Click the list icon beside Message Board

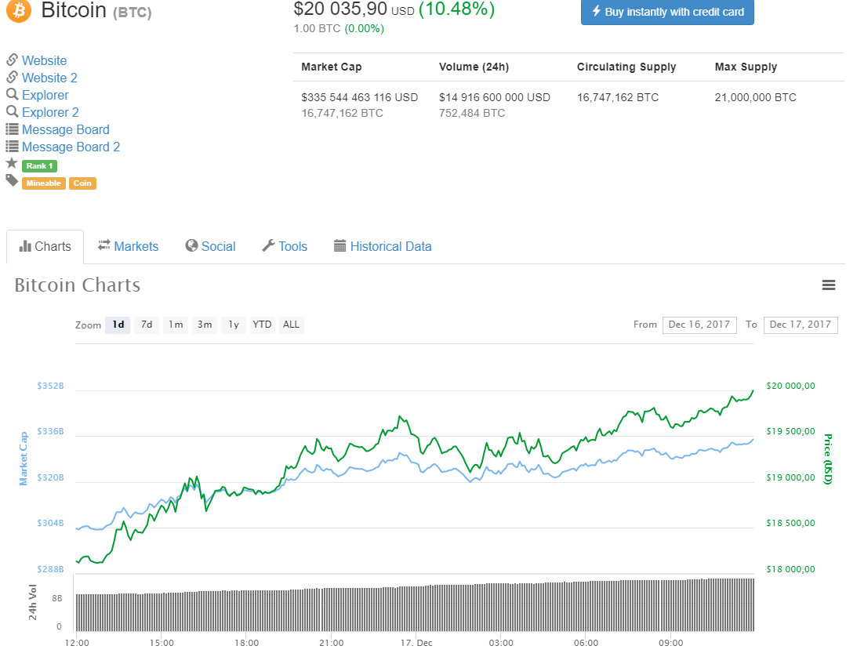(12, 129)
